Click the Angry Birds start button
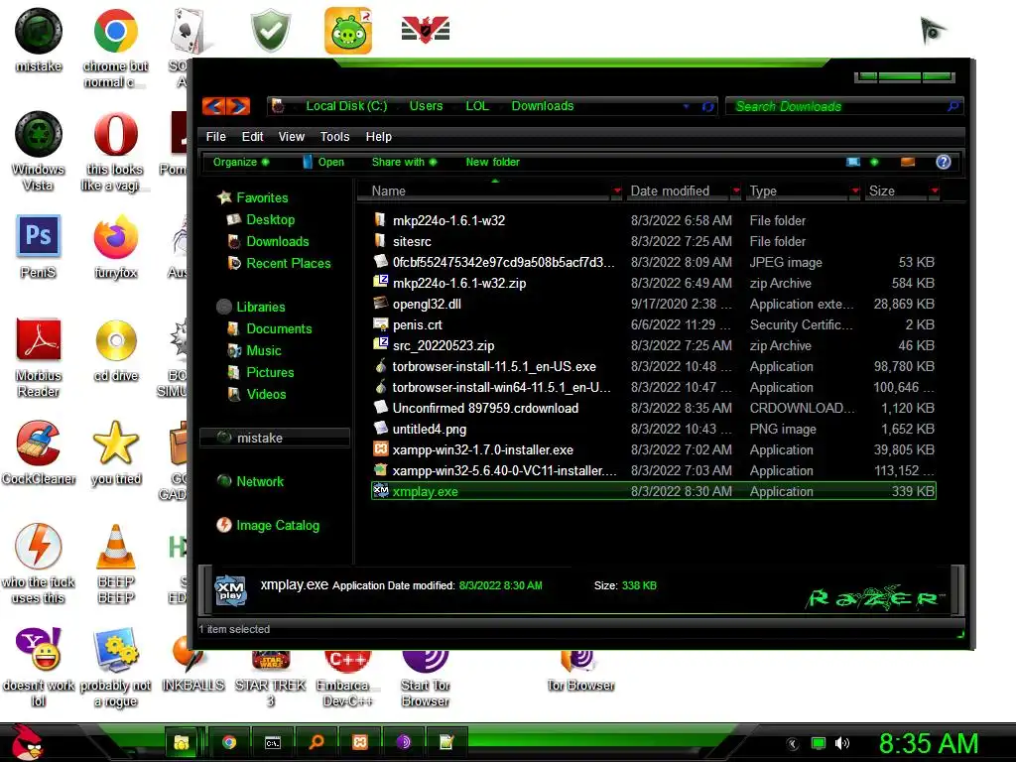 click(27, 742)
